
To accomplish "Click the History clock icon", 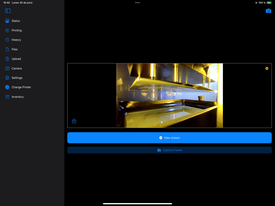I will point(7,40).
